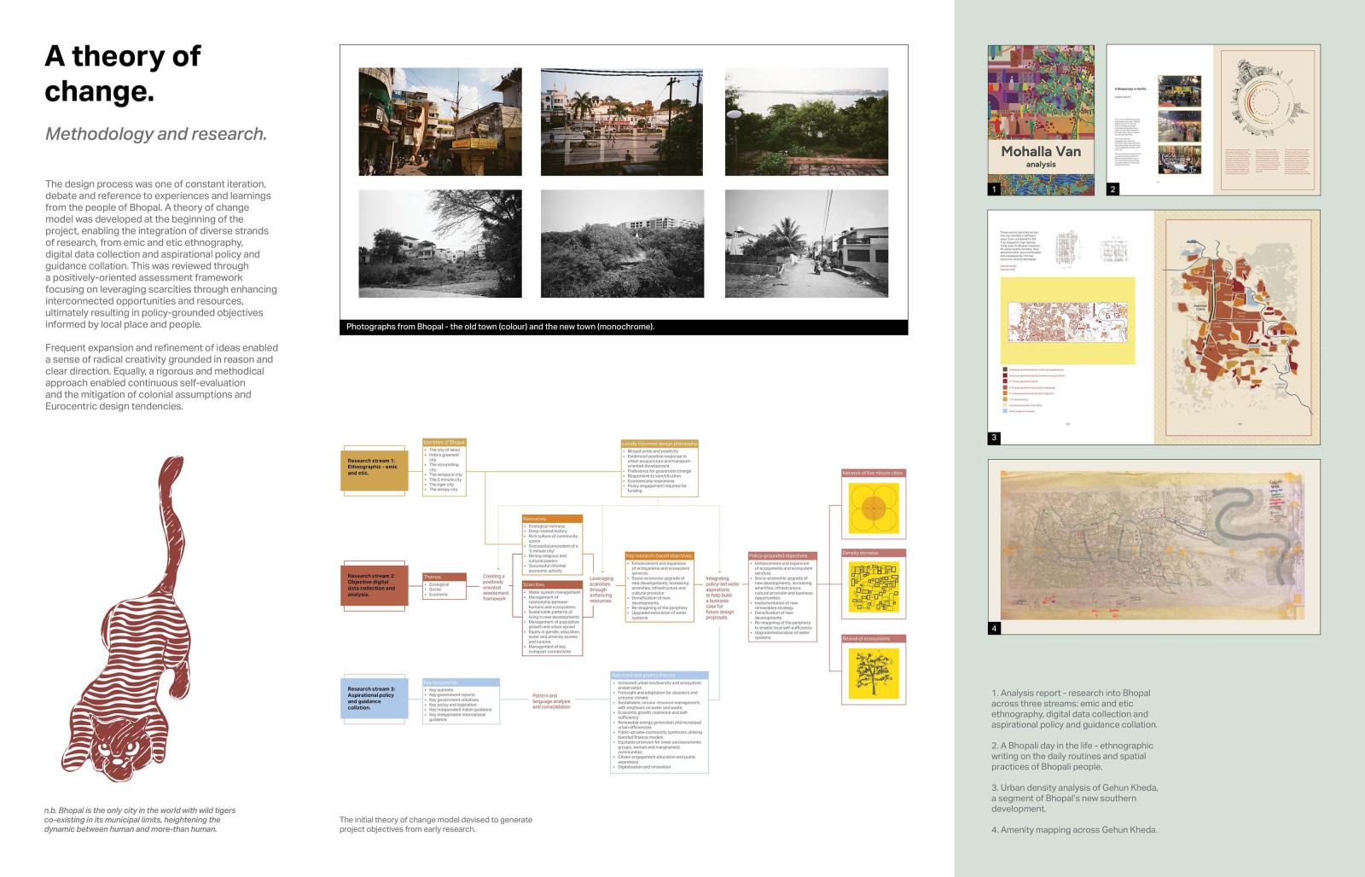Click the yellow urban density map panel
1365x877 pixels.
(1070, 320)
